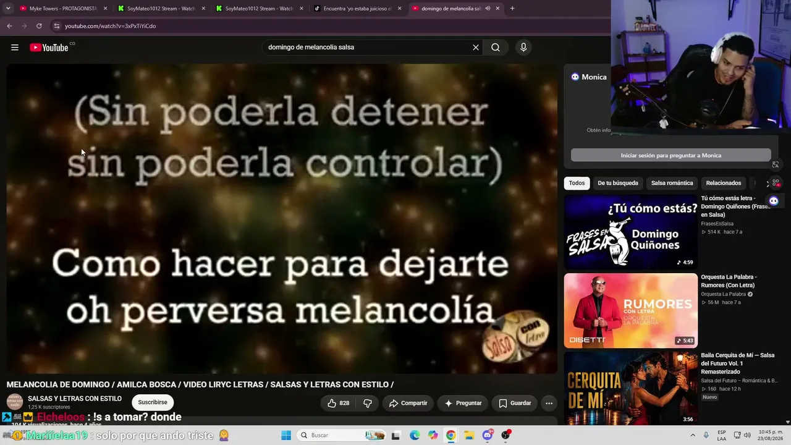The height and width of the screenshot is (445, 791).
Task: Subscribe with the Suscribirse button
Action: [x=153, y=402]
